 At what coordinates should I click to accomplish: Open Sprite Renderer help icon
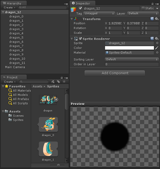tap(152, 39)
